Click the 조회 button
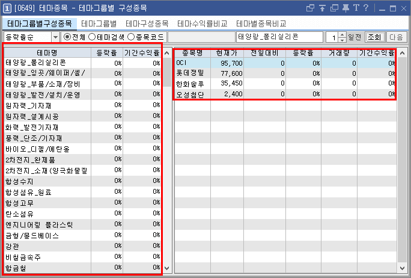The width and height of the screenshot is (411, 278). click(375, 37)
